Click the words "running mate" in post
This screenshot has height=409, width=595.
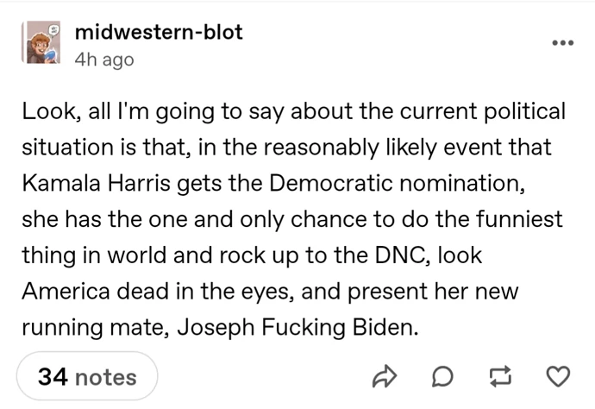(x=93, y=327)
